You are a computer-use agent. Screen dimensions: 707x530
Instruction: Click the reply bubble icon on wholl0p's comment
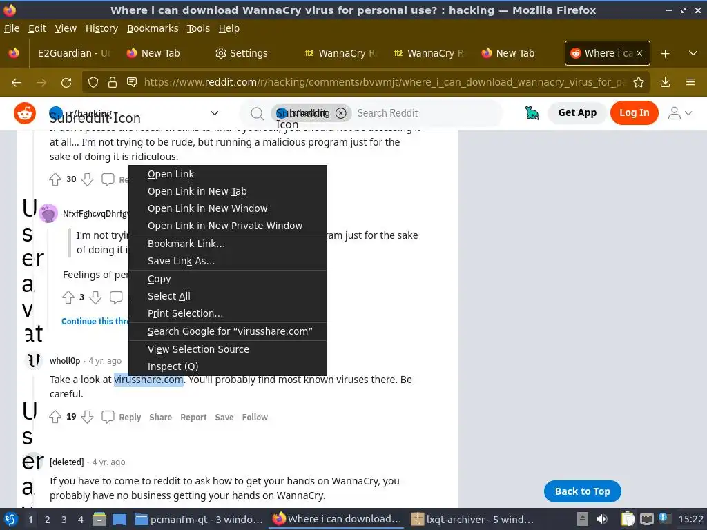click(108, 417)
